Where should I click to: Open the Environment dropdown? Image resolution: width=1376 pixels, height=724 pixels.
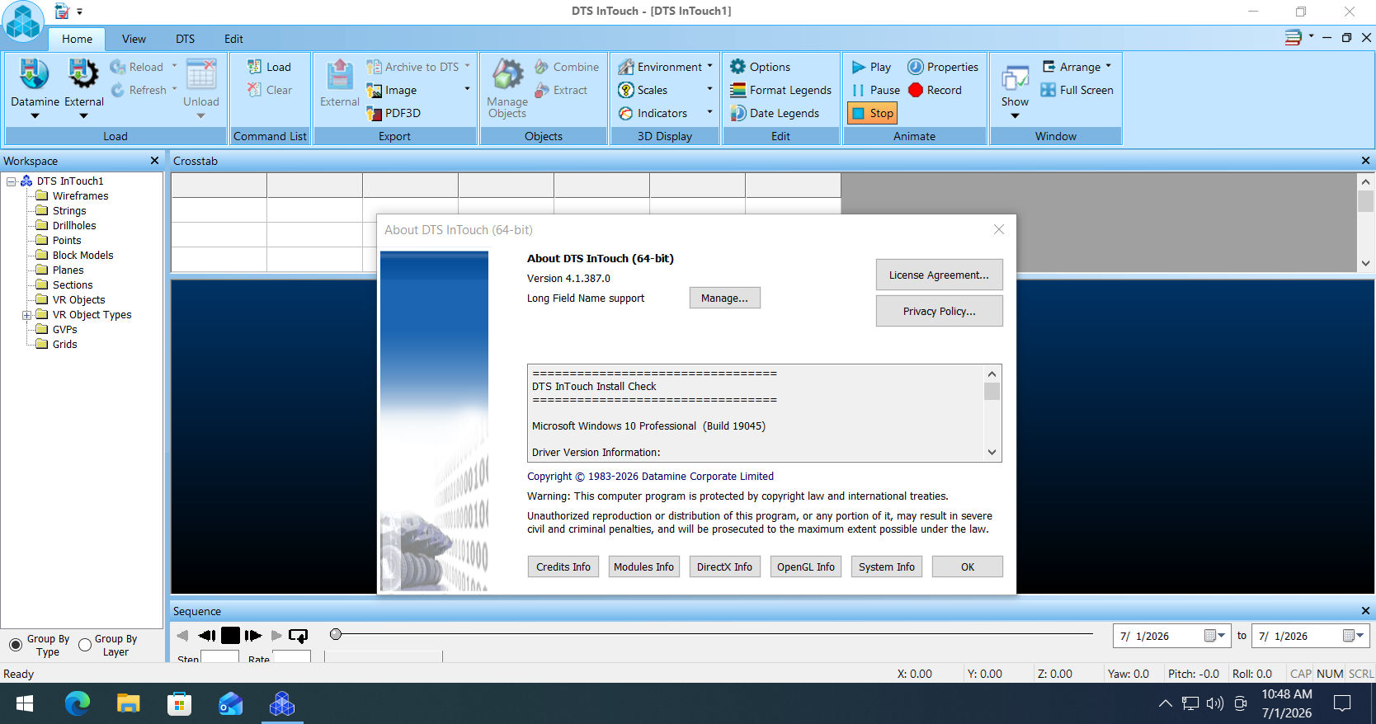point(709,66)
